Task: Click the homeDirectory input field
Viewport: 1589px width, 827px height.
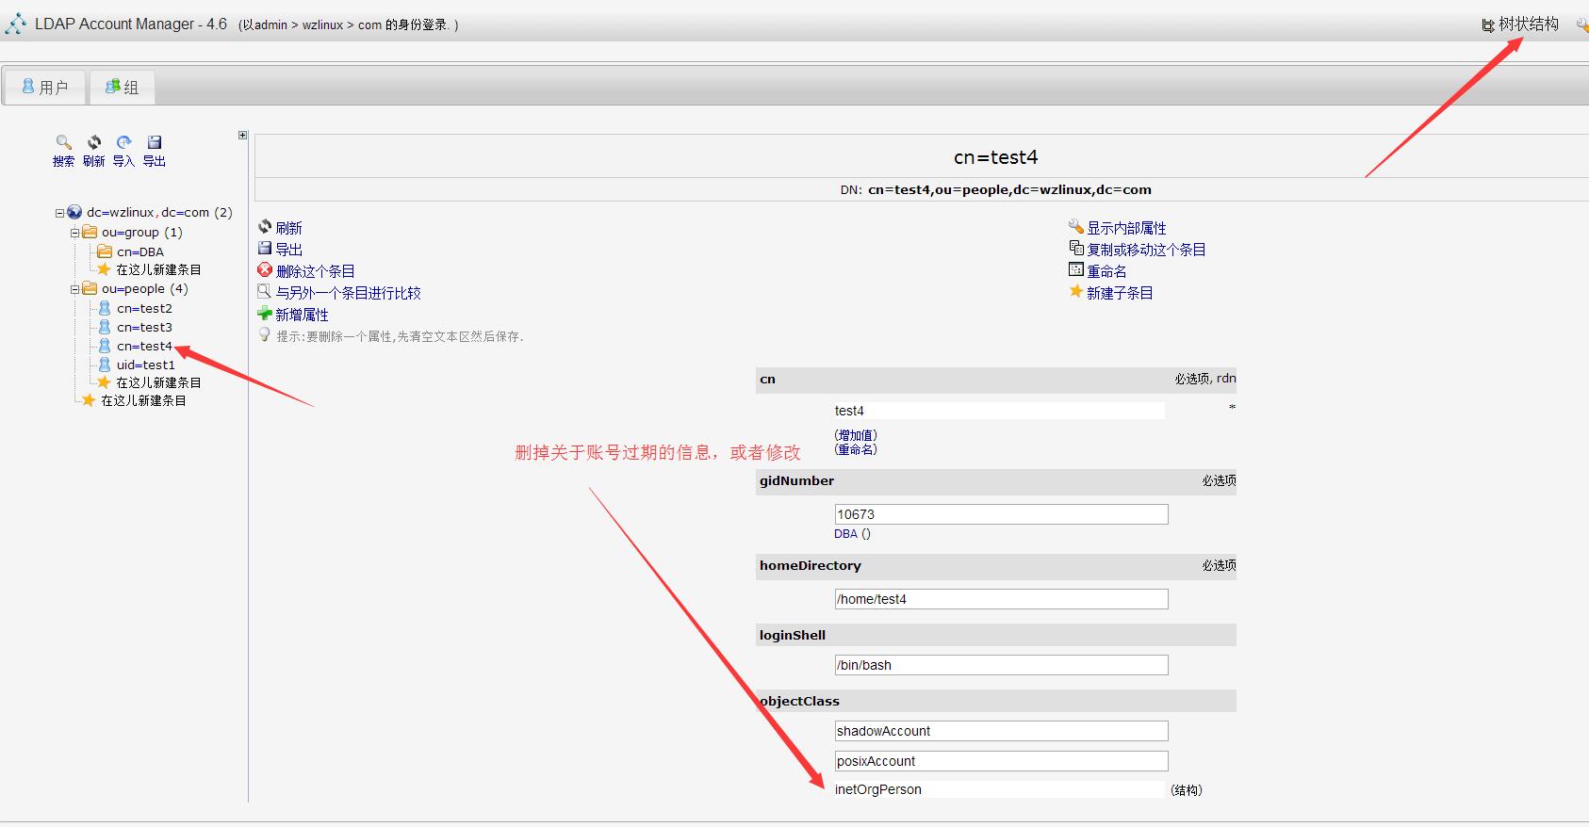Action: pos(1001,599)
